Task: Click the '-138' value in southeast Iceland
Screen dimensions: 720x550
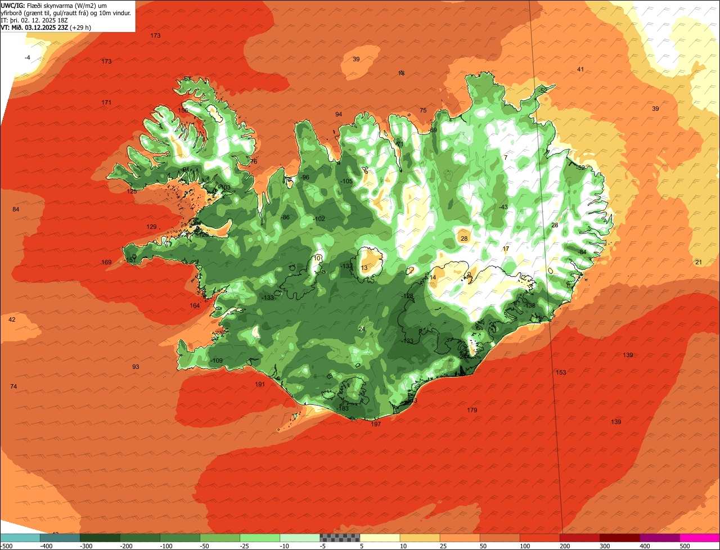Action: (529, 305)
